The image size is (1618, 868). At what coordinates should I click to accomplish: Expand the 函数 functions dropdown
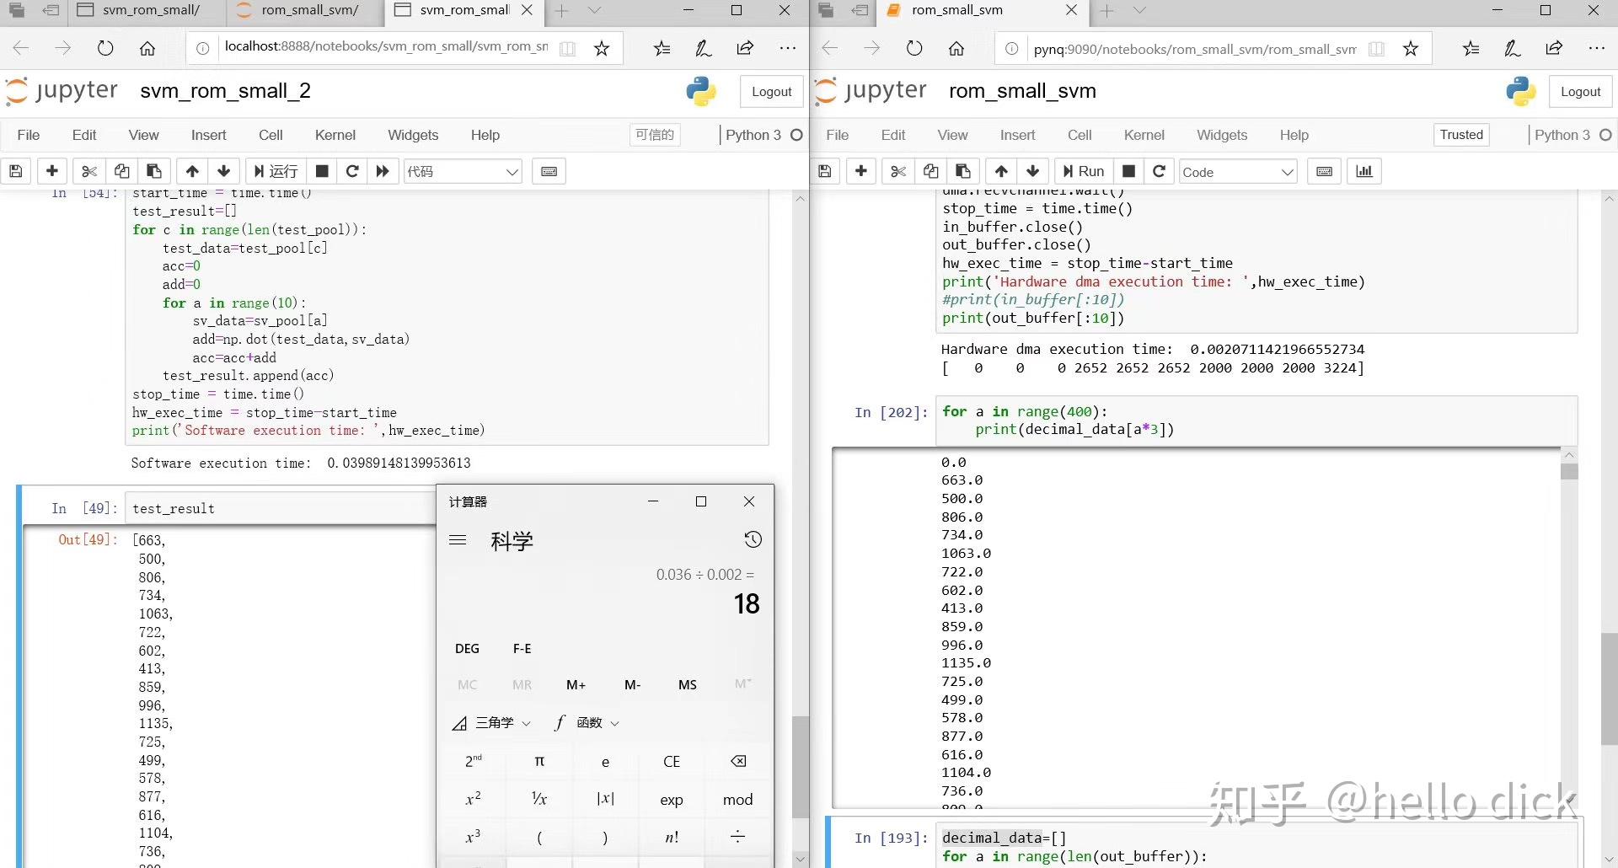[x=587, y=723]
